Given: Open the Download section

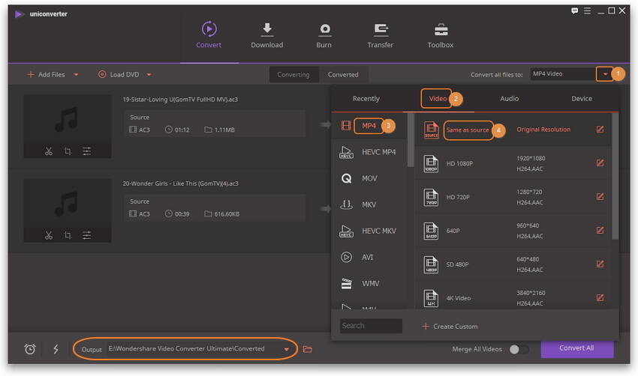Looking at the screenshot, I should click(x=267, y=35).
